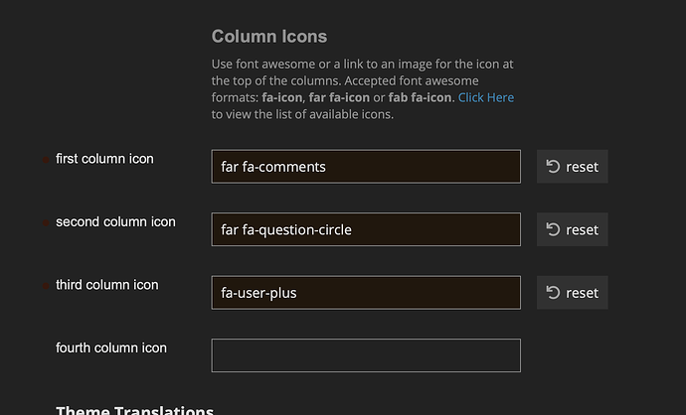Select the 'fourth column icon' label
Screen dimensions: 686x415
point(111,347)
